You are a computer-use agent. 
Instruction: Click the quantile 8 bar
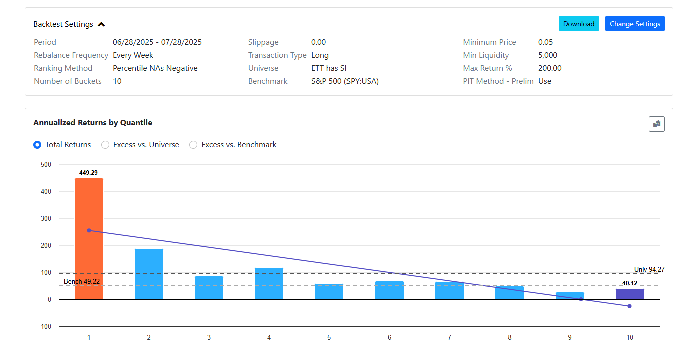pyautogui.click(x=509, y=293)
